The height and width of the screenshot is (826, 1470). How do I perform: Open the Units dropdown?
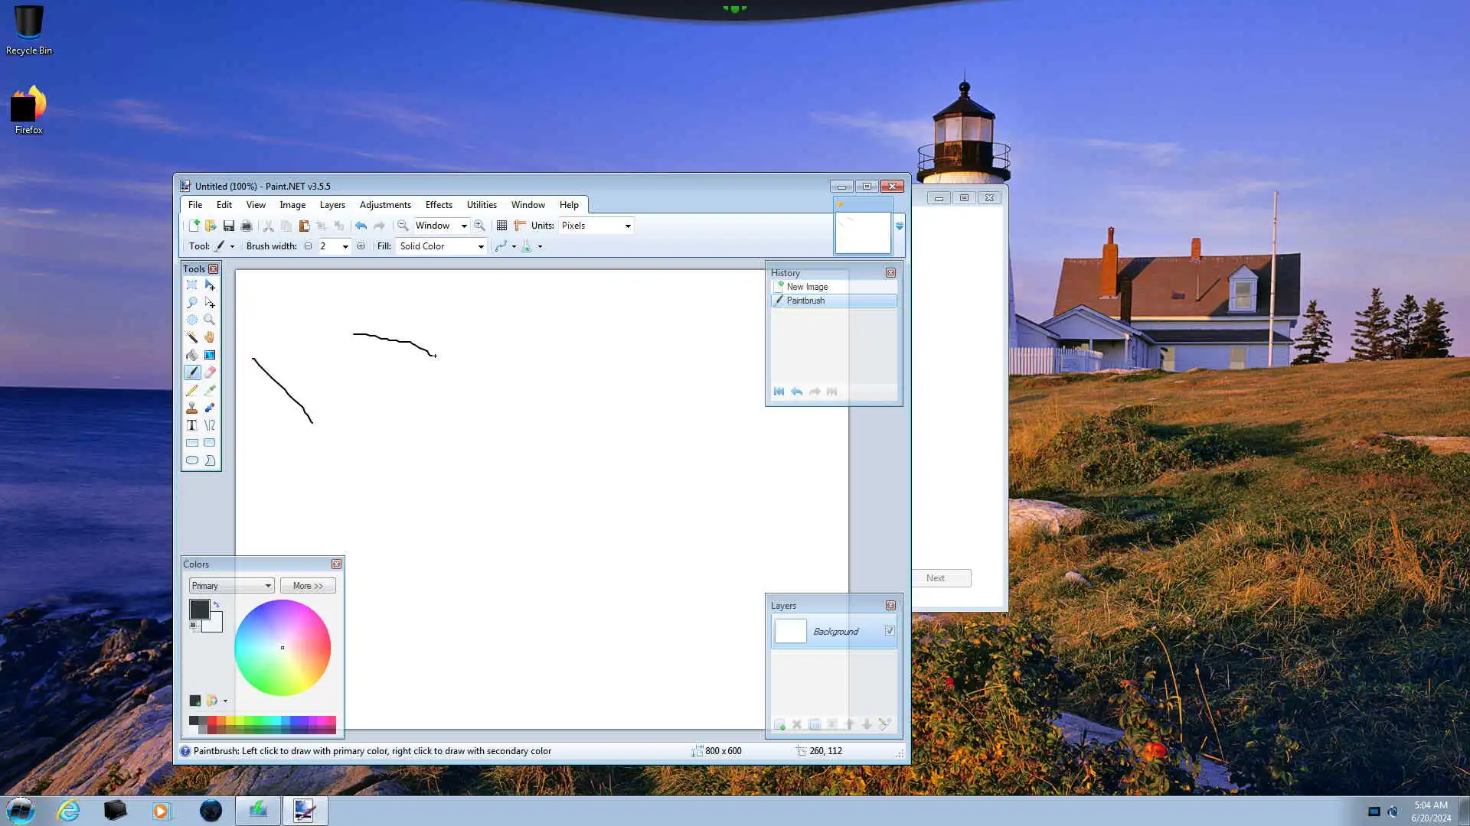(596, 226)
